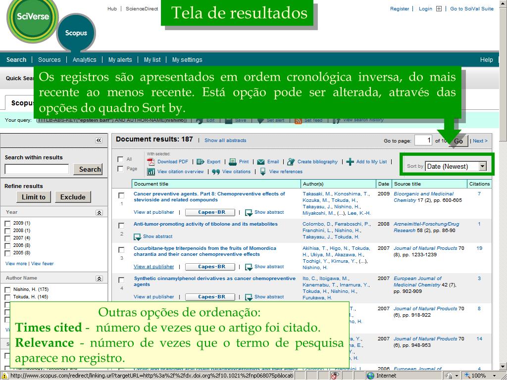Click the Register link

pos(400,9)
